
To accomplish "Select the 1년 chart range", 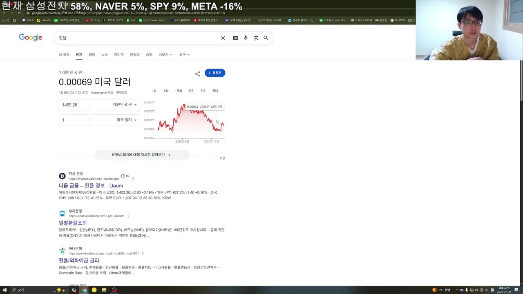I will (x=191, y=91).
